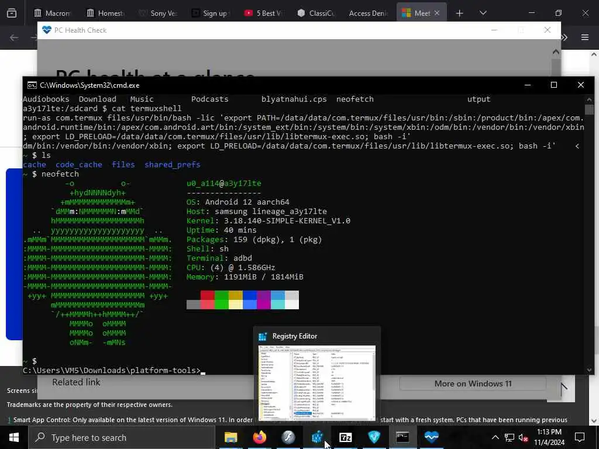Click the browser back arrow

click(14, 37)
